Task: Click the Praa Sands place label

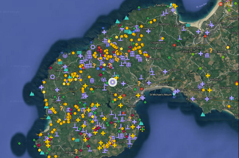Action: tap(227, 108)
